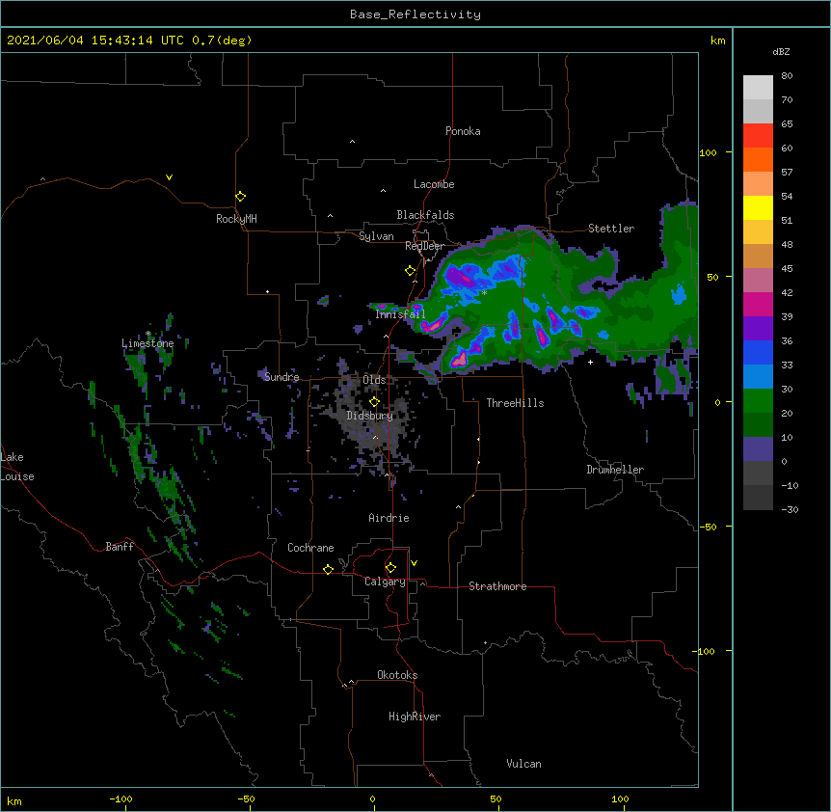Click the HighRiver label

coord(415,717)
